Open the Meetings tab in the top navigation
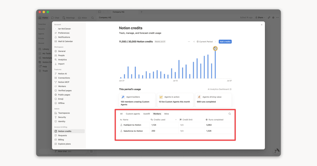317x166 pixels. point(69,18)
